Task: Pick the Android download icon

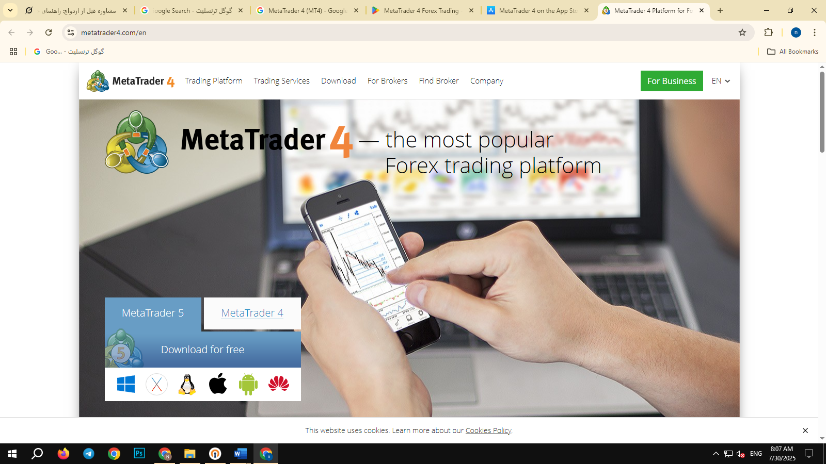Action: tap(248, 384)
